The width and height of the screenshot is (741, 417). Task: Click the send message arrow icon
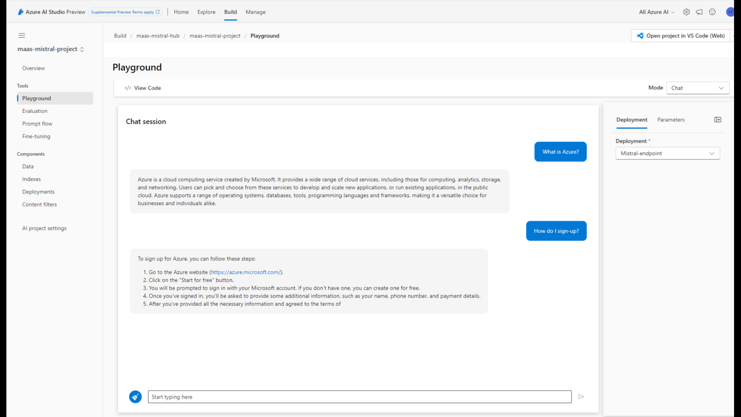point(581,397)
